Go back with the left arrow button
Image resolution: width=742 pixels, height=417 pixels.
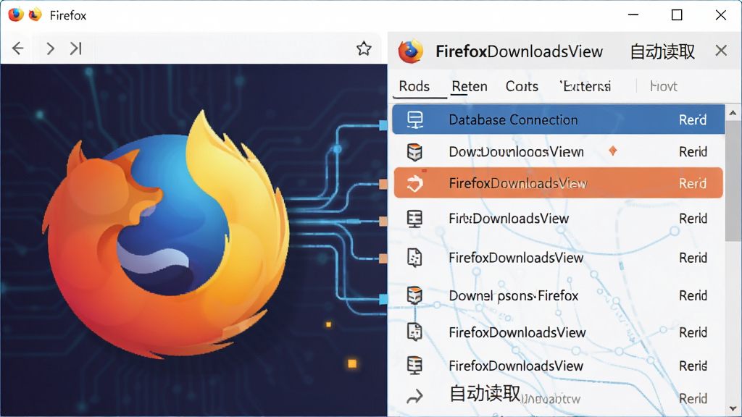18,49
